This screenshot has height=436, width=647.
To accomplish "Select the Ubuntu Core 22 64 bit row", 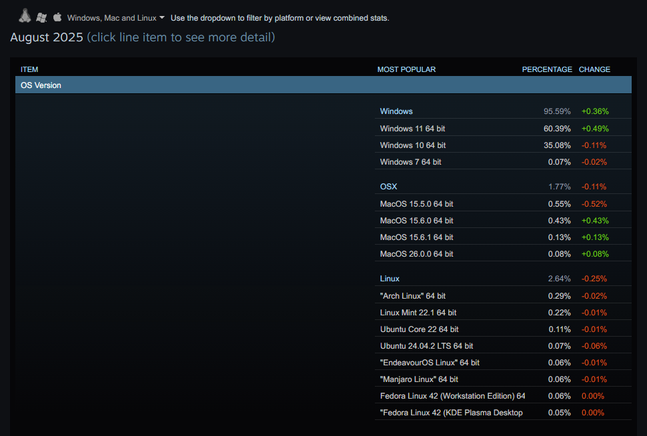I will 503,329.
